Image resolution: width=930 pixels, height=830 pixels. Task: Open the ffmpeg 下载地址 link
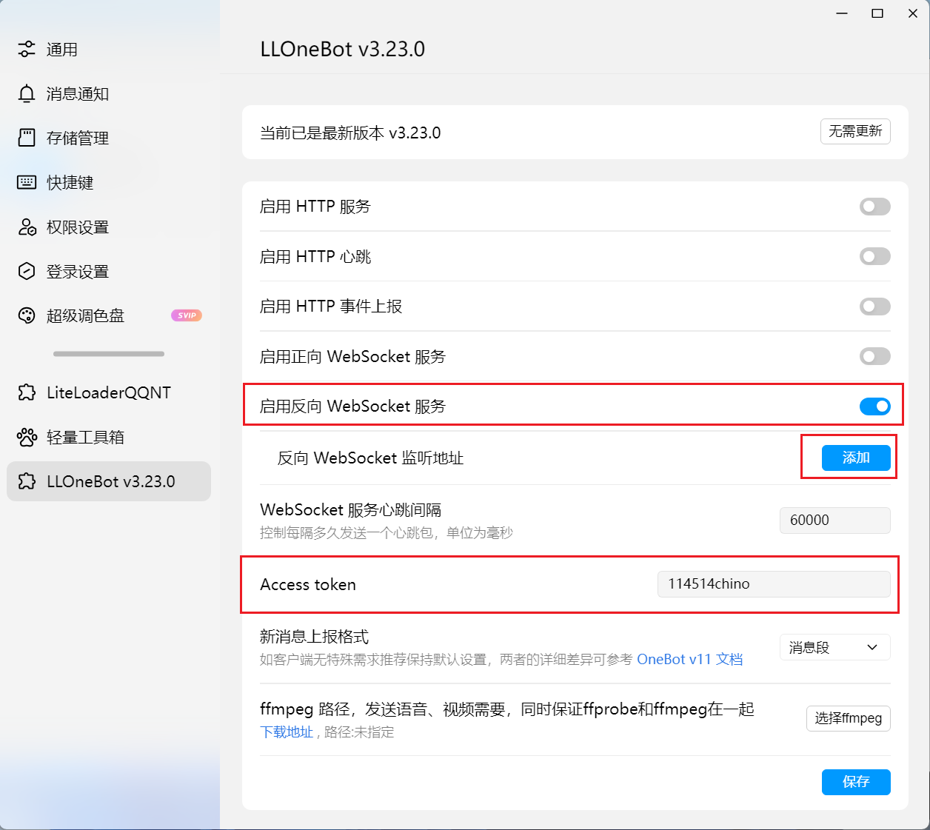click(x=287, y=732)
